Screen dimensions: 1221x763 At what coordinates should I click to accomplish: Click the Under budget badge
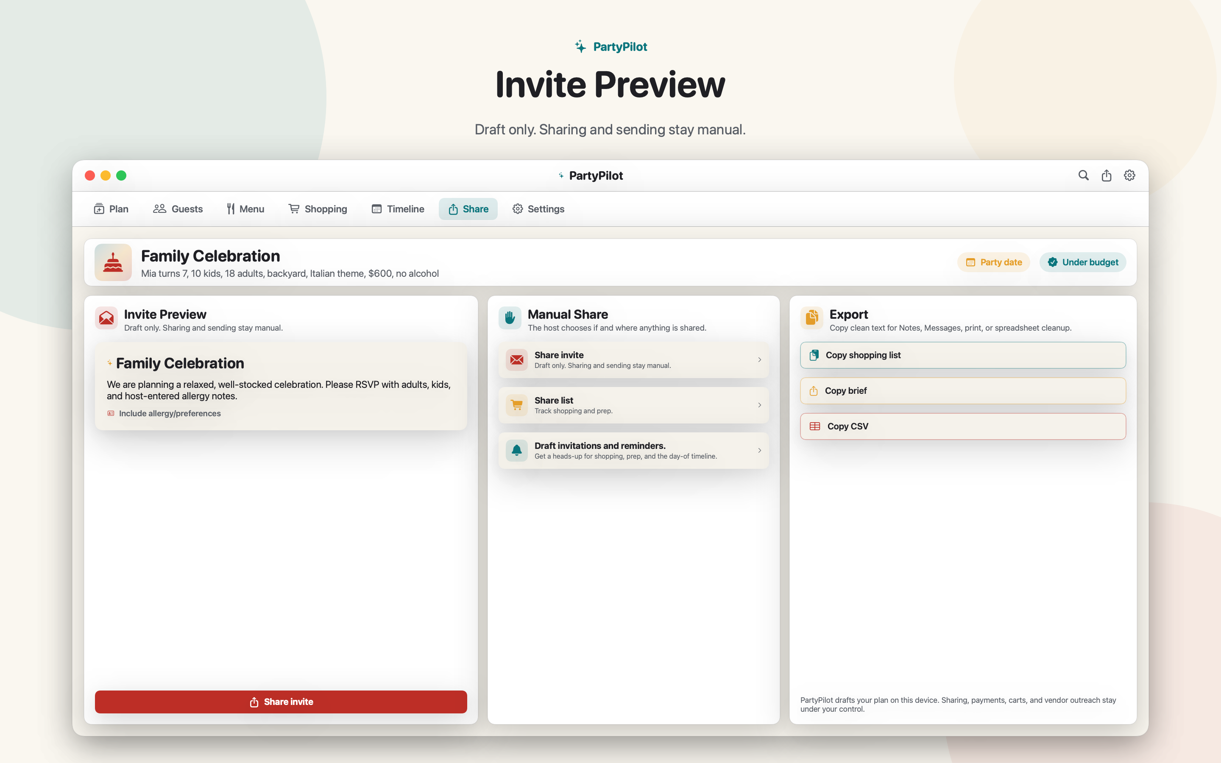(1083, 262)
